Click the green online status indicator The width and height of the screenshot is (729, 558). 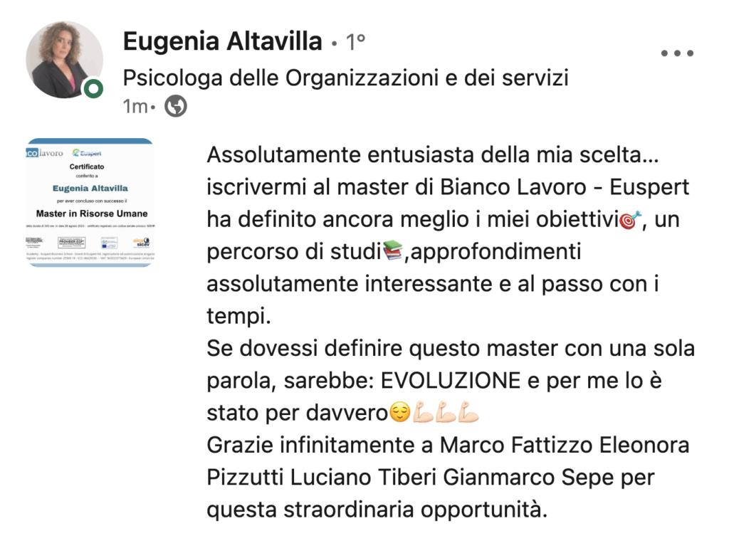[x=93, y=89]
